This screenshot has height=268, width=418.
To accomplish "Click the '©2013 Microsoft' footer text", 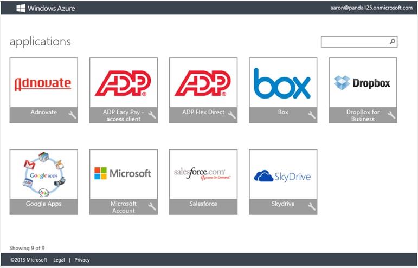I will click(29, 260).
